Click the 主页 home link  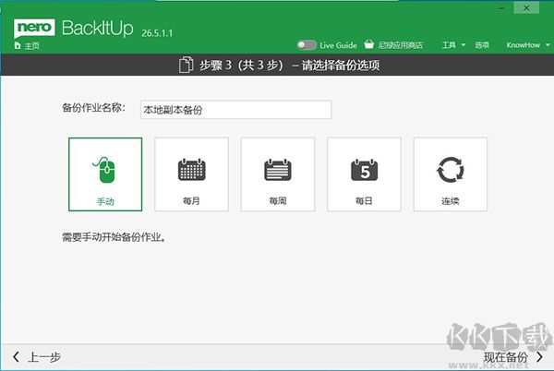point(31,46)
